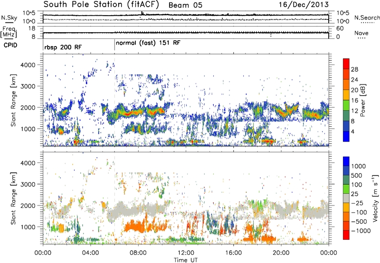Viewport: 380px width, 263px height.
Task: Click the blue bottom of the Power color bar
Action: pyautogui.click(x=346, y=136)
